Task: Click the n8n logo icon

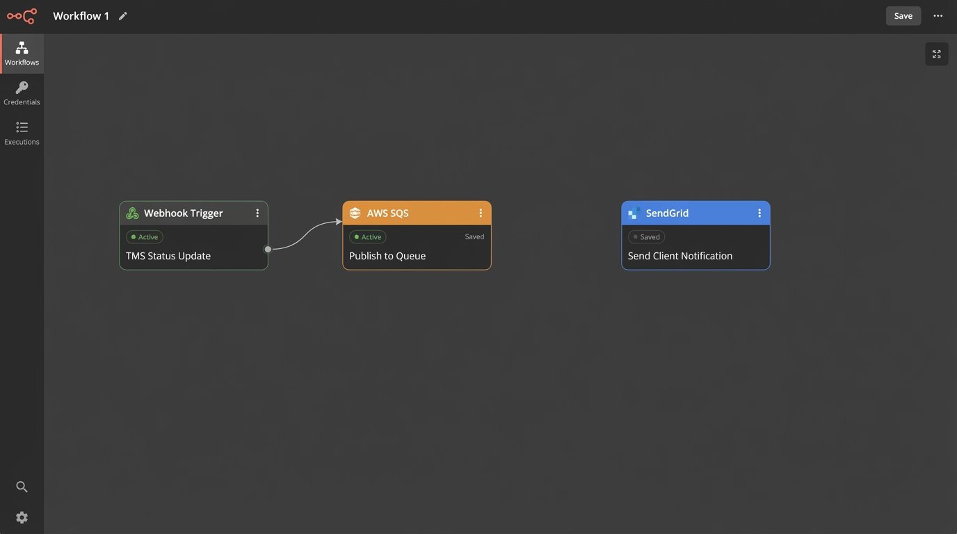Action: click(22, 16)
